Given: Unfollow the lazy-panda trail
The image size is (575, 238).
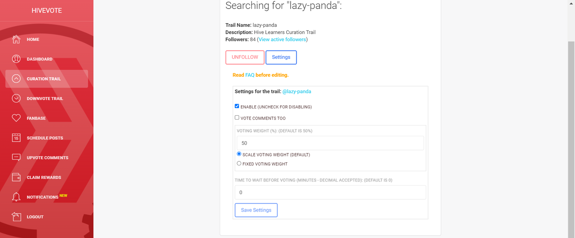Looking at the screenshot, I should 245,57.
